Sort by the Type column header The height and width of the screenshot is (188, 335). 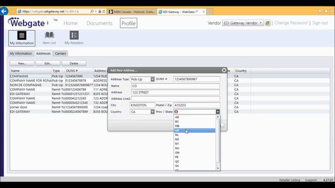(58, 70)
